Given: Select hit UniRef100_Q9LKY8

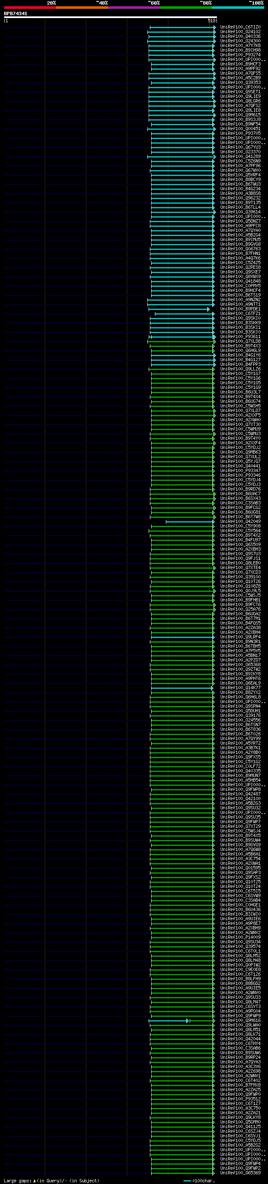Looking at the screenshot, I should tap(240, 1118).
